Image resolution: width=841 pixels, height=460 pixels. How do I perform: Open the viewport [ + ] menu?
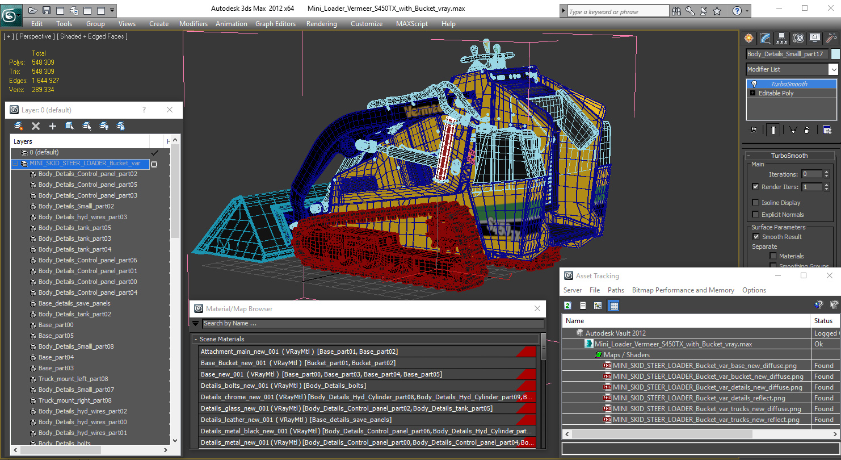point(9,36)
